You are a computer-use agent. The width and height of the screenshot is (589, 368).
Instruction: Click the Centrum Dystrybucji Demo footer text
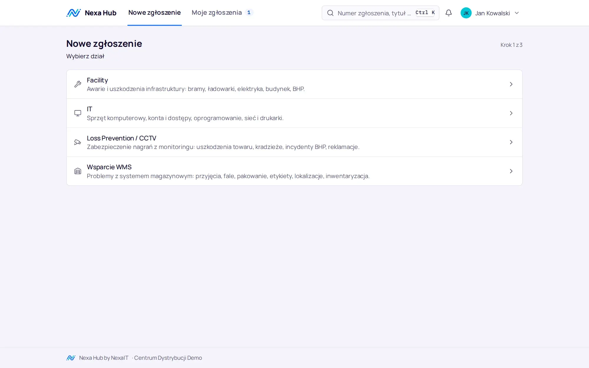[168, 358]
